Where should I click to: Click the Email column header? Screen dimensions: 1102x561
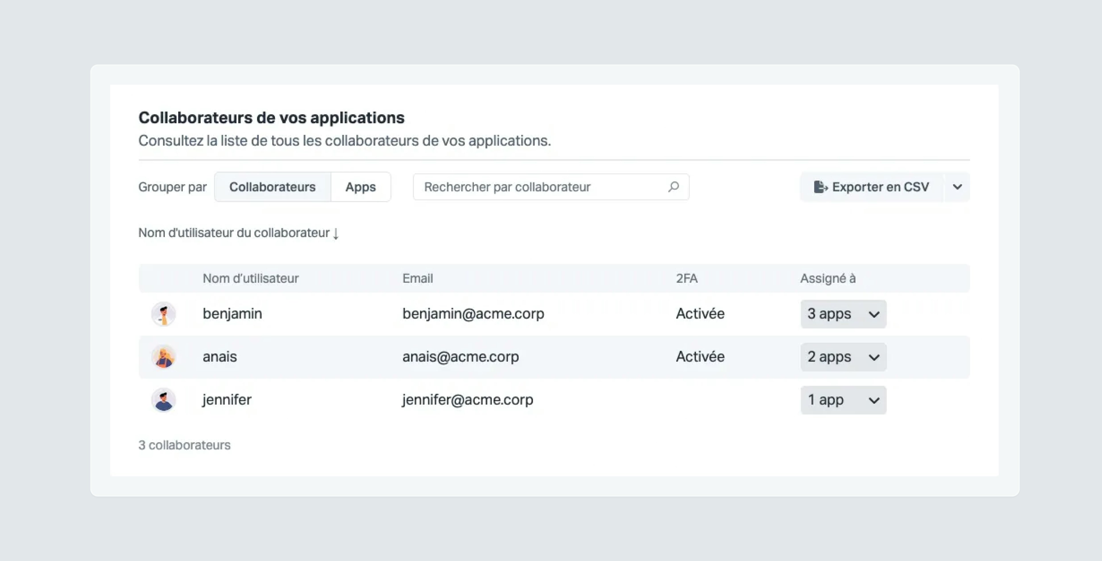tap(418, 278)
